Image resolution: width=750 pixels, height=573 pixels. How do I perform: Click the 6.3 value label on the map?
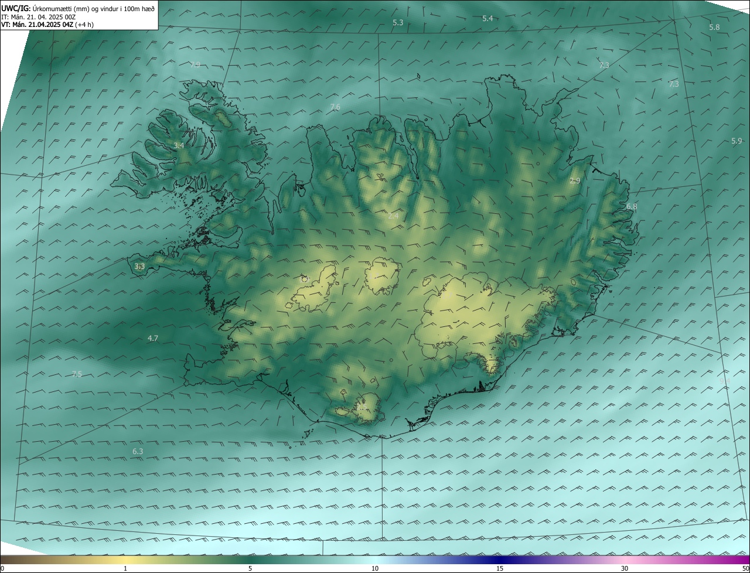point(138,451)
